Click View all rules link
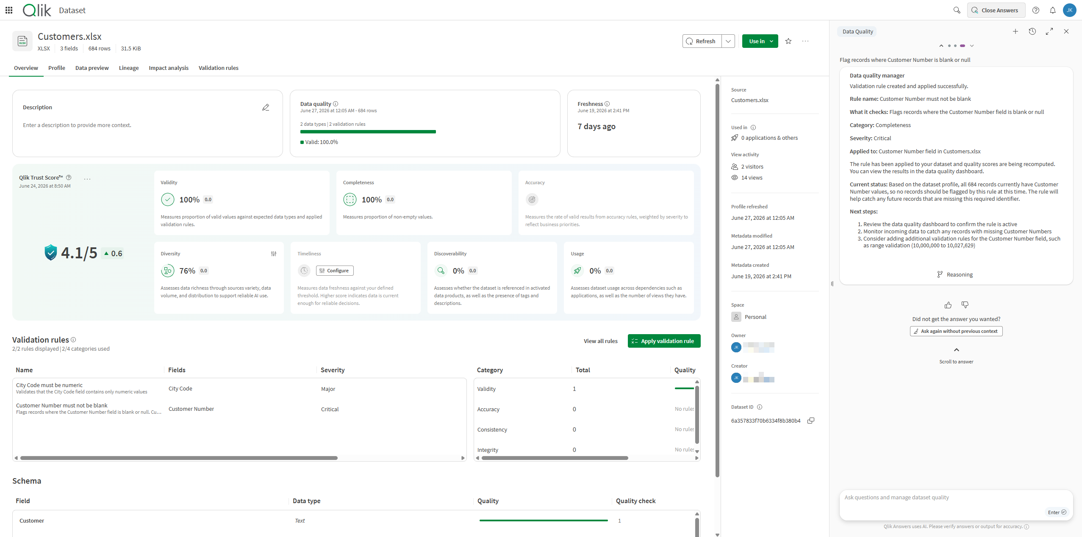 point(600,341)
